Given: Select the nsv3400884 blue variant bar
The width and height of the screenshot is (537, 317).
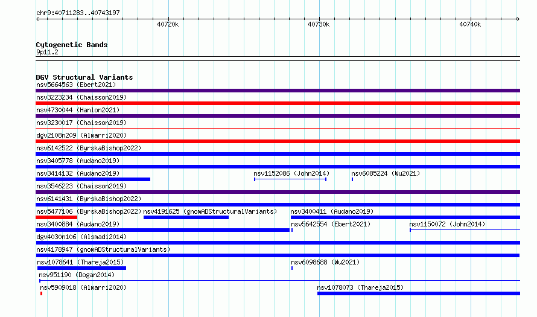Looking at the screenshot, I should 163,230.
